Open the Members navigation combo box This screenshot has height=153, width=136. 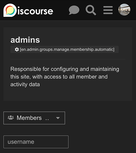coord(34,118)
